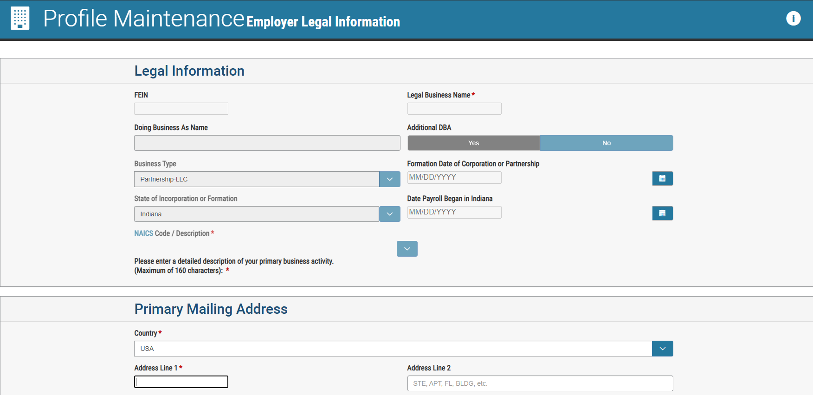
Task: Click the Legal Business Name field
Action: (454, 109)
